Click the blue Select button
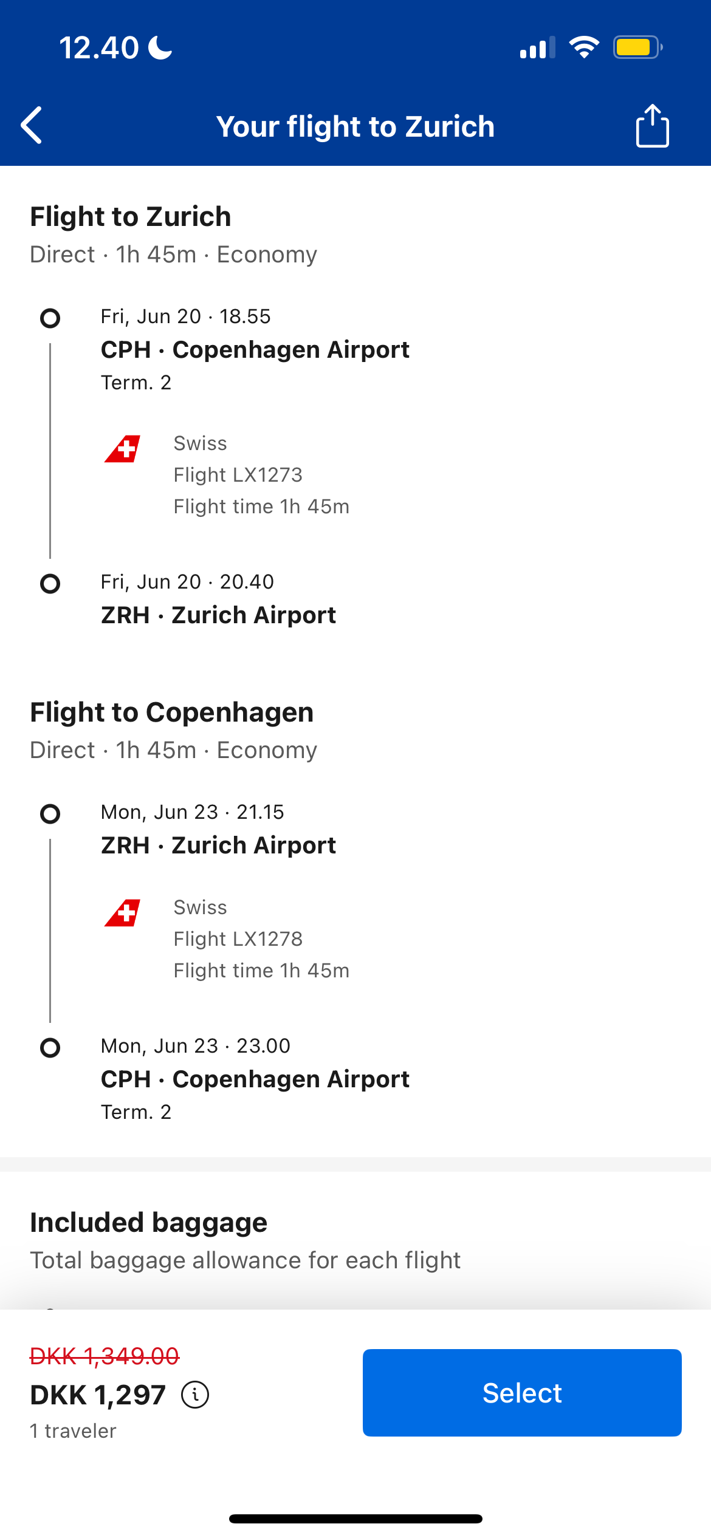The width and height of the screenshot is (711, 1538). [522, 1393]
